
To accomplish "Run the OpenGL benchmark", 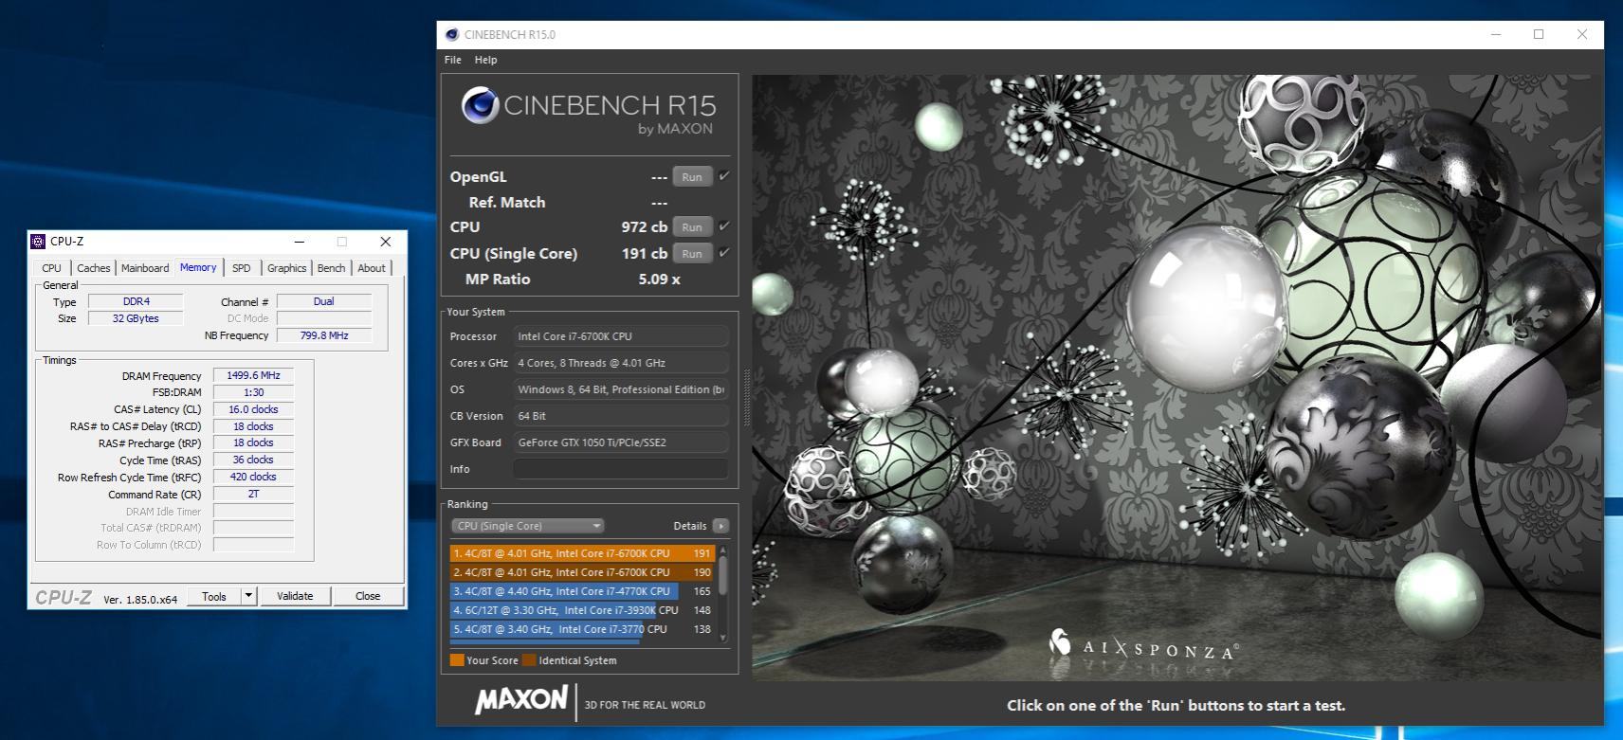I will coord(692,177).
